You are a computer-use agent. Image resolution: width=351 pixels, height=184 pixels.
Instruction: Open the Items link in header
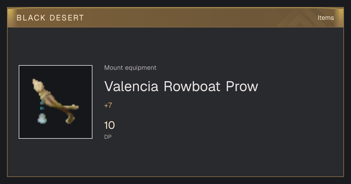tap(326, 18)
